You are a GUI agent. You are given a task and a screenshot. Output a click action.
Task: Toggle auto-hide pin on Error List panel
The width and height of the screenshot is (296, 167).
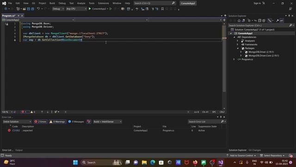(x=221, y=117)
